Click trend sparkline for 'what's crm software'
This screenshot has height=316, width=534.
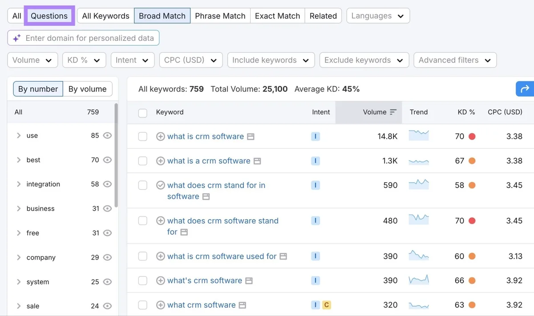click(419, 280)
